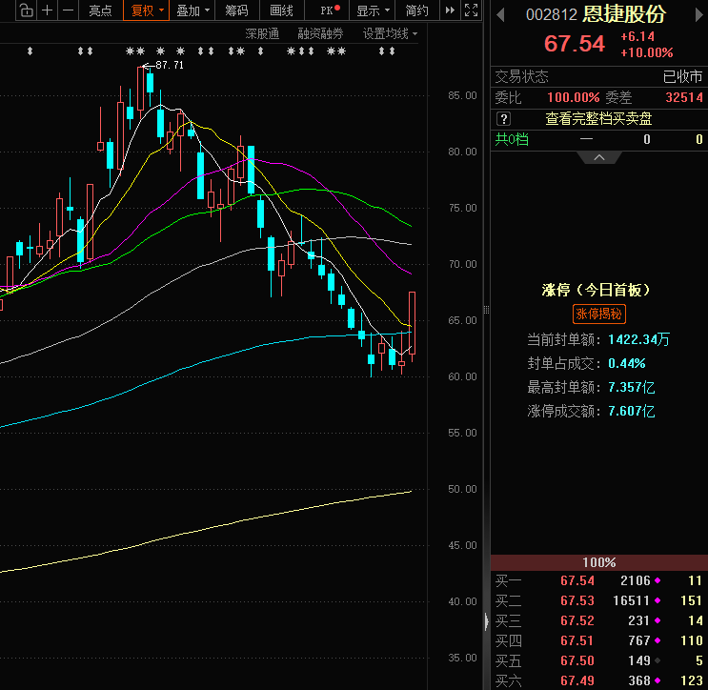Viewport: 708px width, 690px height.
Task: Select 买四 price 67.51
Action: pos(577,640)
